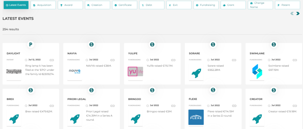This screenshot has height=129, width=303.
Task: Click the dollar badge above NAVYA card
Action: pyautogui.click(x=91, y=45)
